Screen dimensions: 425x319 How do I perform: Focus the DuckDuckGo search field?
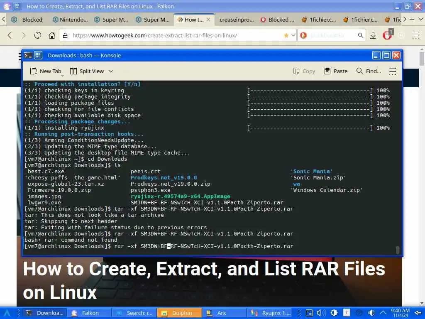[x=332, y=35]
